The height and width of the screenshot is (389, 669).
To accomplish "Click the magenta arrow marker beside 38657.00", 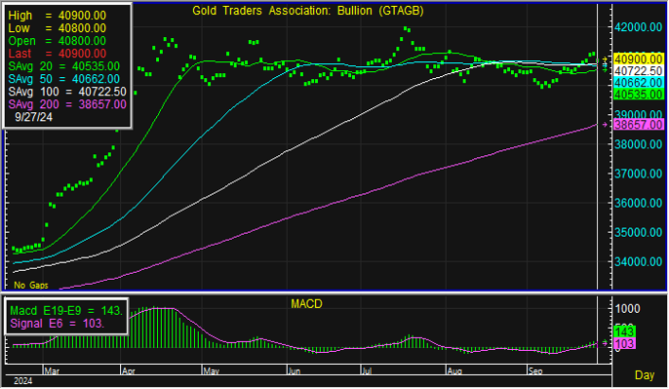I will click(x=605, y=125).
